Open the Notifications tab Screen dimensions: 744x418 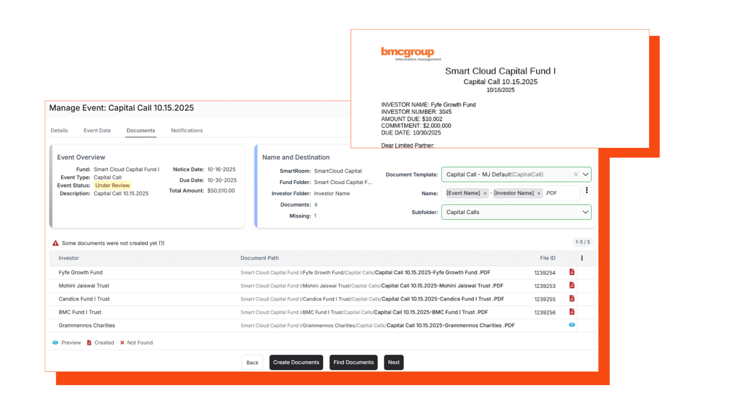187,130
